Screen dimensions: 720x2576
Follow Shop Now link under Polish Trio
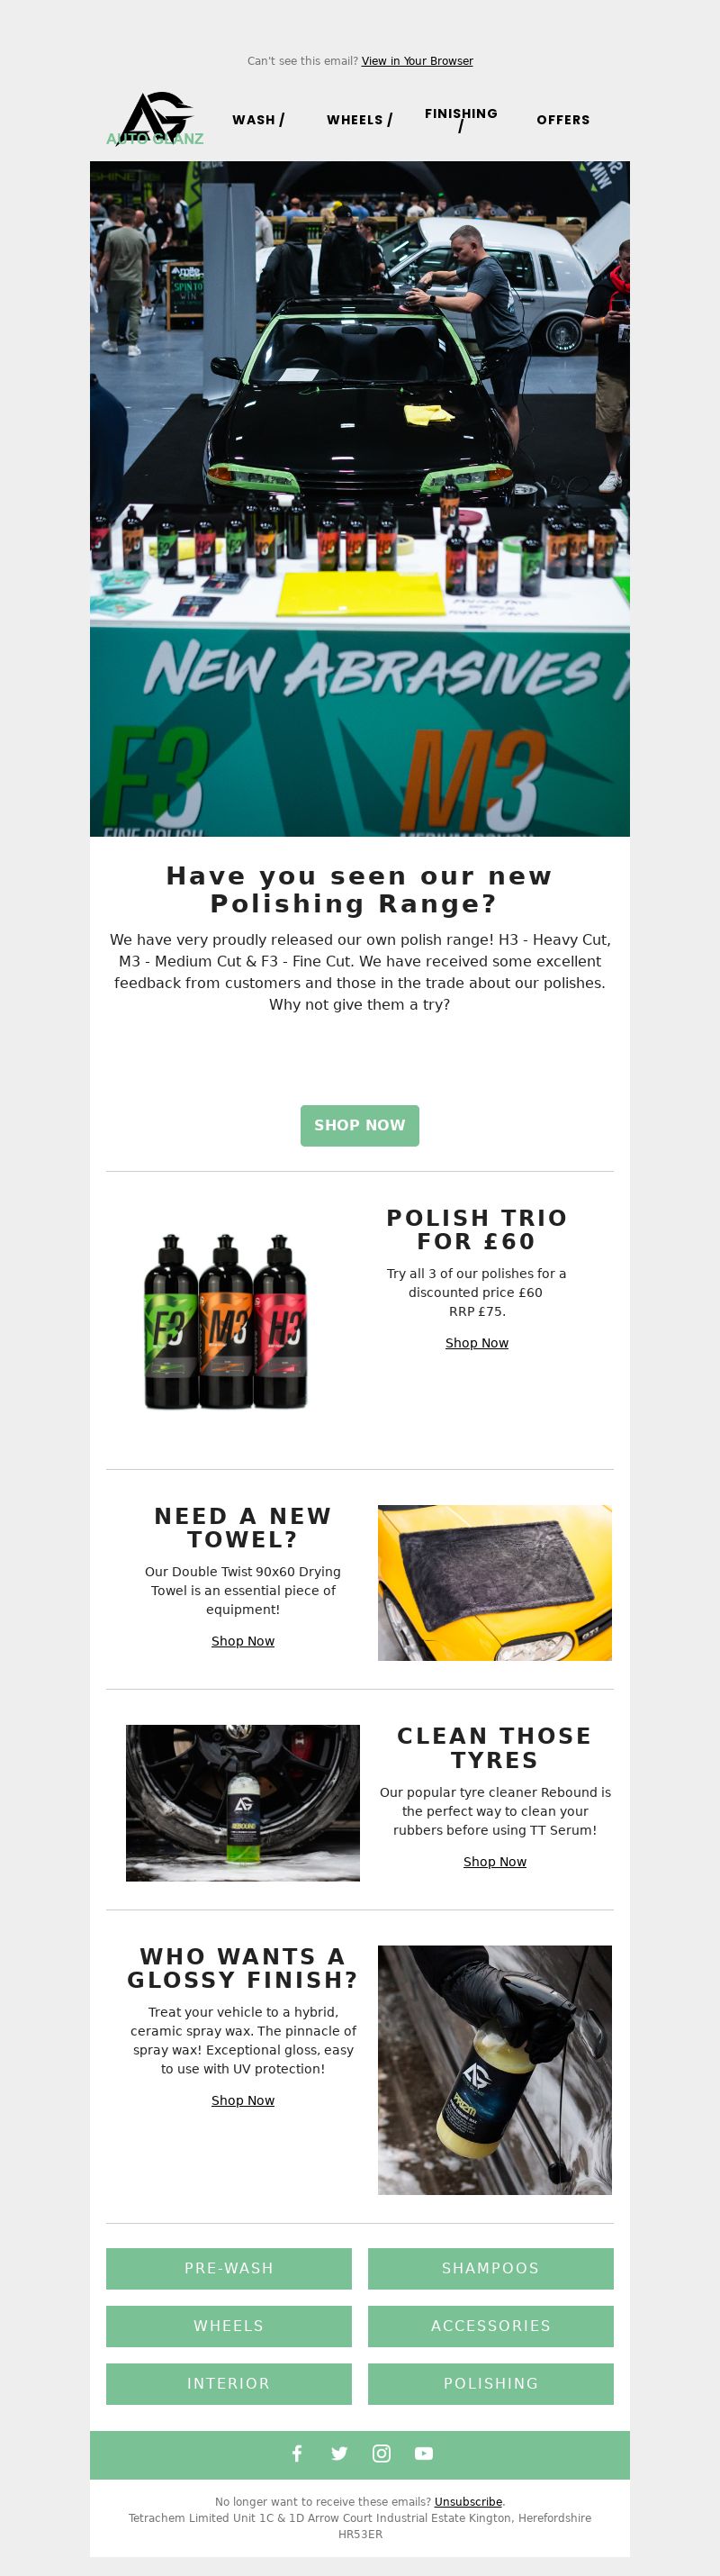point(476,1342)
